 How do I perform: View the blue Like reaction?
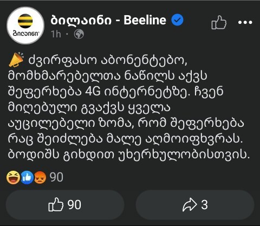click(27, 178)
